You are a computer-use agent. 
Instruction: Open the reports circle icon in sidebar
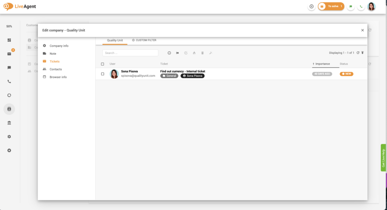[x=9, y=95]
